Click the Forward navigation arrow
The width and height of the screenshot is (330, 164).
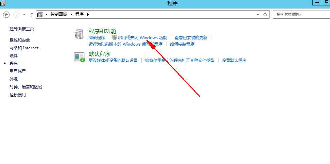(16, 15)
